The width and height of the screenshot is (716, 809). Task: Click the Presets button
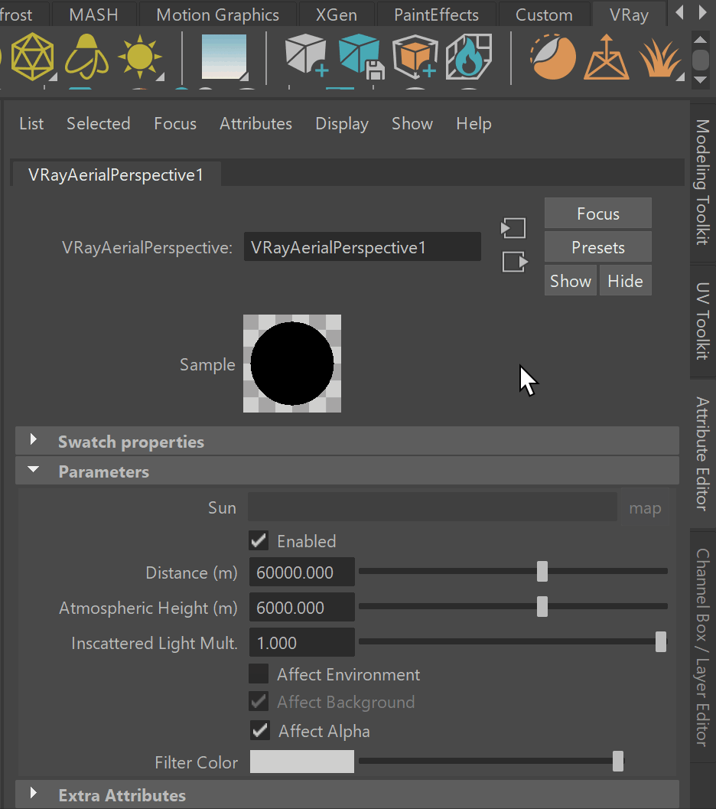pyautogui.click(x=598, y=247)
